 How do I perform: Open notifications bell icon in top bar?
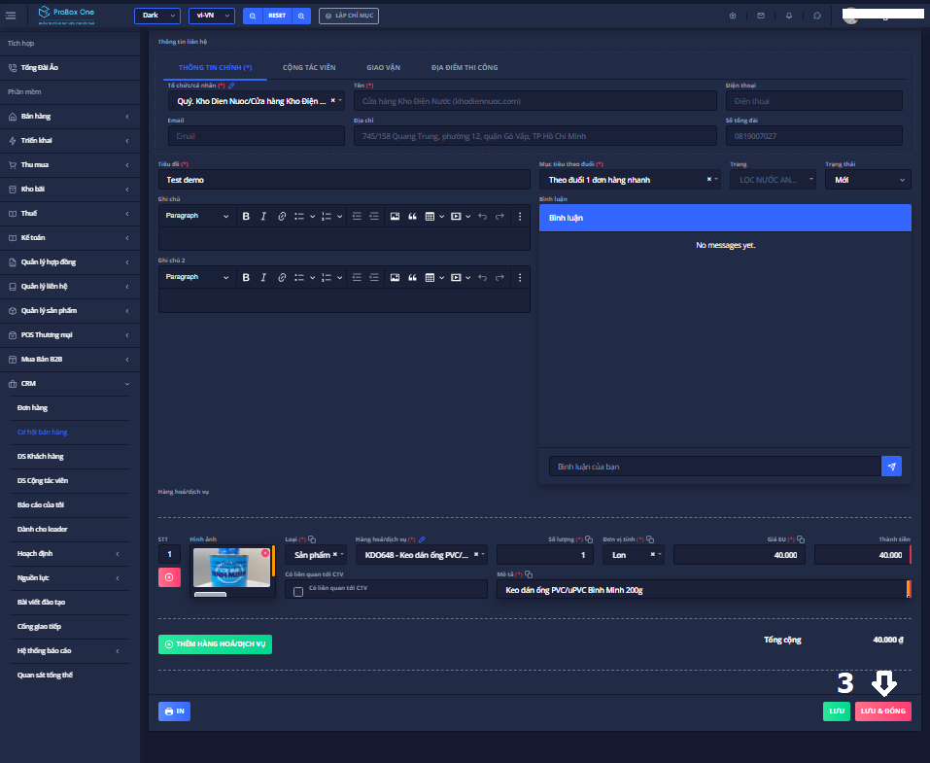788,16
